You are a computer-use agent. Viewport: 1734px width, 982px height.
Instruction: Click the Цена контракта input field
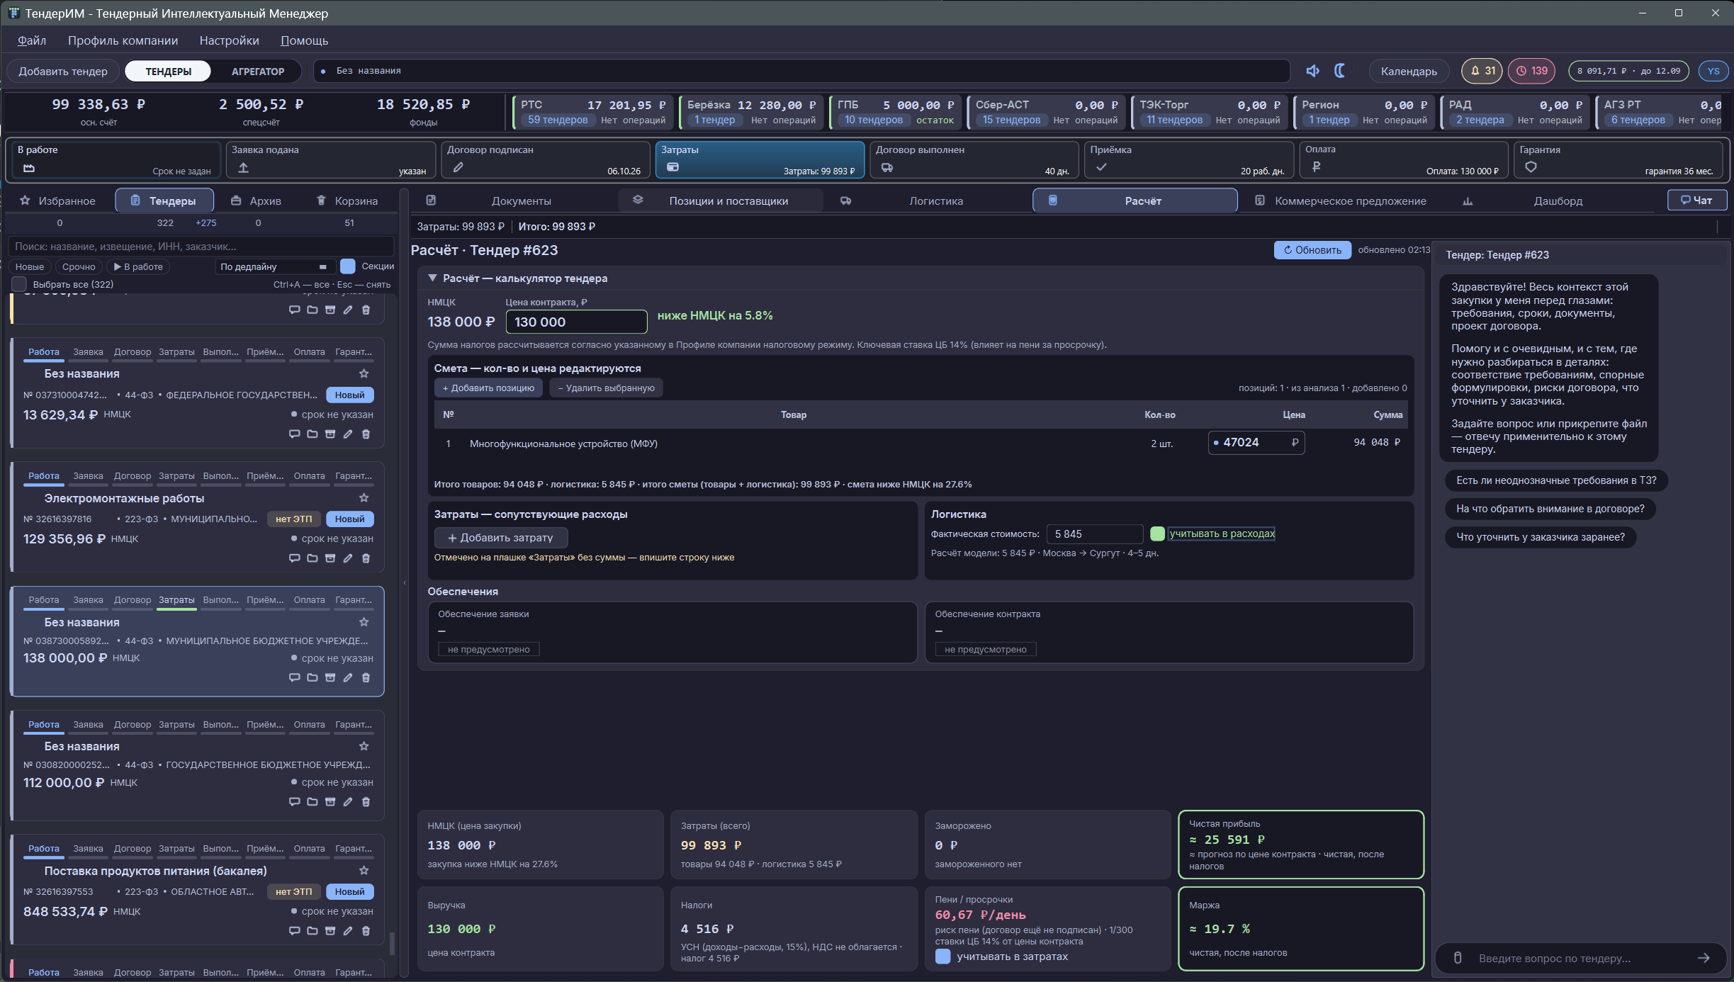tap(576, 322)
